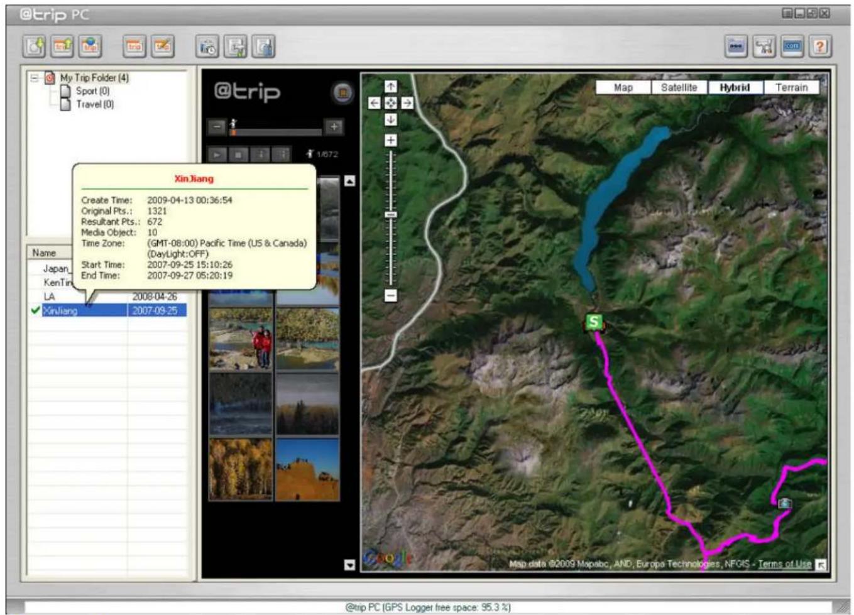Click the document with arrow toolbar icon
Viewport: 854px width, 615px height.
pos(236,46)
